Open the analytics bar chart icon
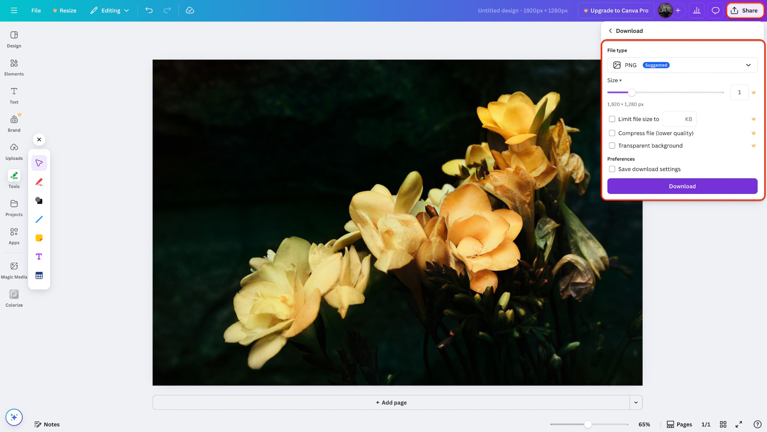The height and width of the screenshot is (432, 767). click(x=697, y=10)
